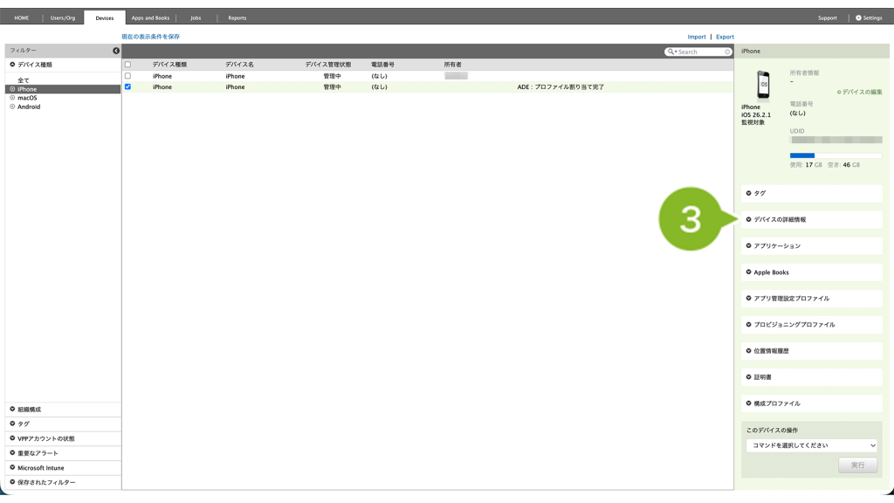Sort by デバイス管理状態 column header
Viewport: 894px width, 503px height.
pos(328,65)
